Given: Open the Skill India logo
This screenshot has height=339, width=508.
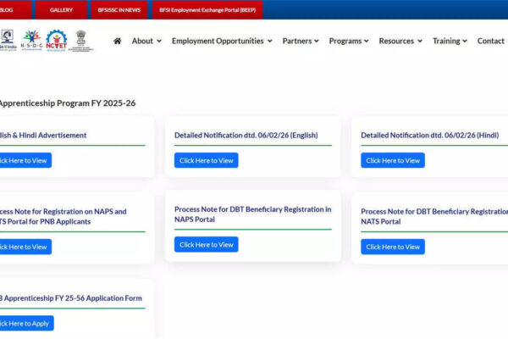Looking at the screenshot, I should pos(8,40).
